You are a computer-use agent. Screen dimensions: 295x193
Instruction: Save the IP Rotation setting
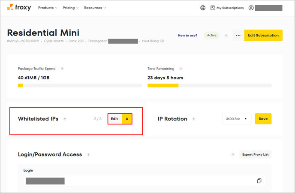pyautogui.click(x=263, y=119)
